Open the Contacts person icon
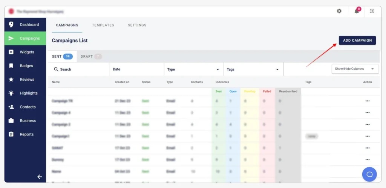 tap(11, 107)
